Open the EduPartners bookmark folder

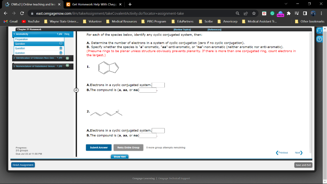182,21
